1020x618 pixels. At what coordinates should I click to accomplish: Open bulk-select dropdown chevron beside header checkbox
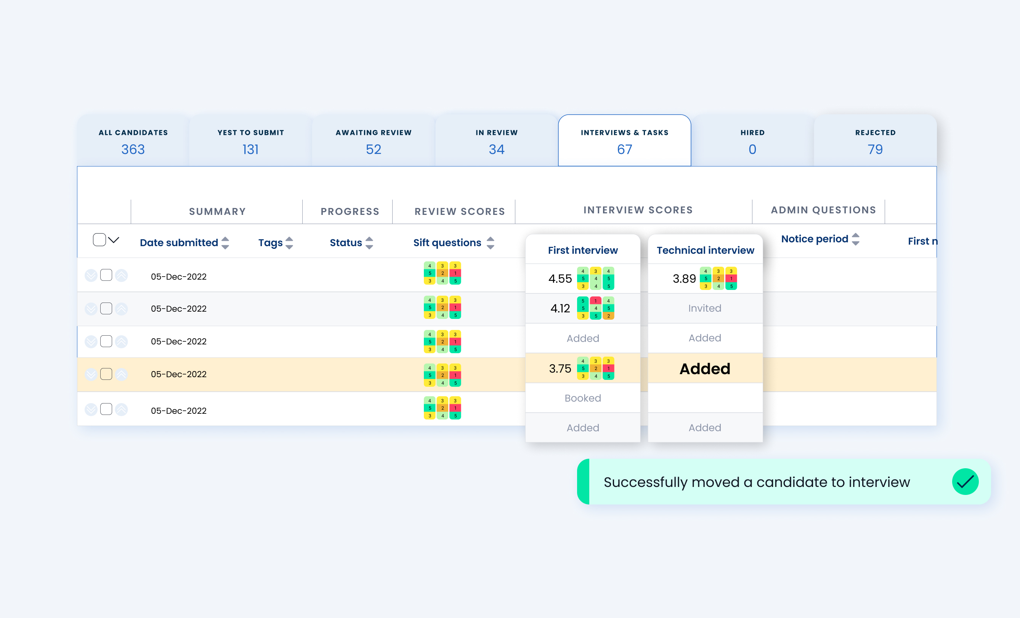(114, 240)
